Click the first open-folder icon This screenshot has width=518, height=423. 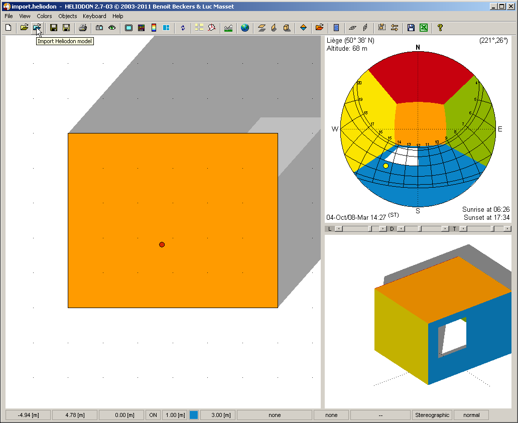24,28
